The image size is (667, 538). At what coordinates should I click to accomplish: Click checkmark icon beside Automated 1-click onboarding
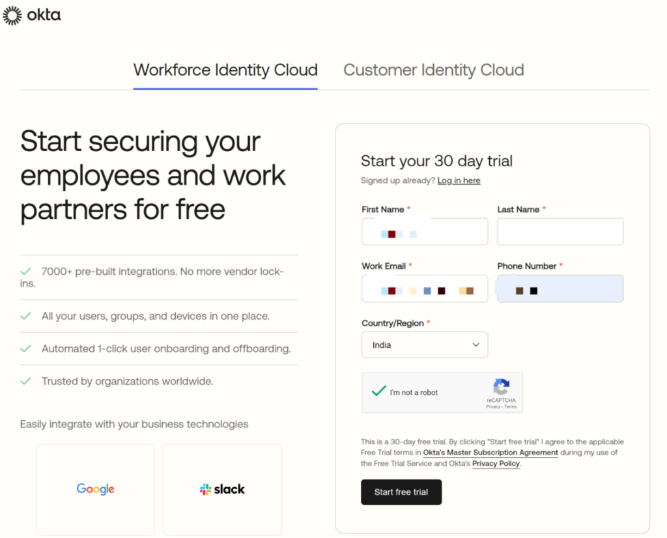coord(26,348)
